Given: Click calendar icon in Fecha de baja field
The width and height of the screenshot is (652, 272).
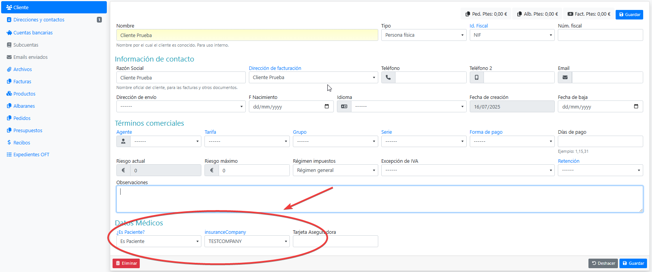Looking at the screenshot, I should (x=636, y=107).
